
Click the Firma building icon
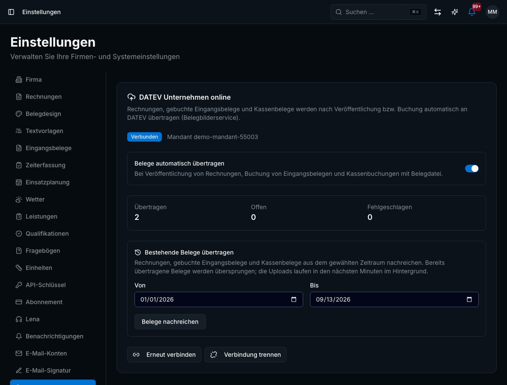(19, 80)
